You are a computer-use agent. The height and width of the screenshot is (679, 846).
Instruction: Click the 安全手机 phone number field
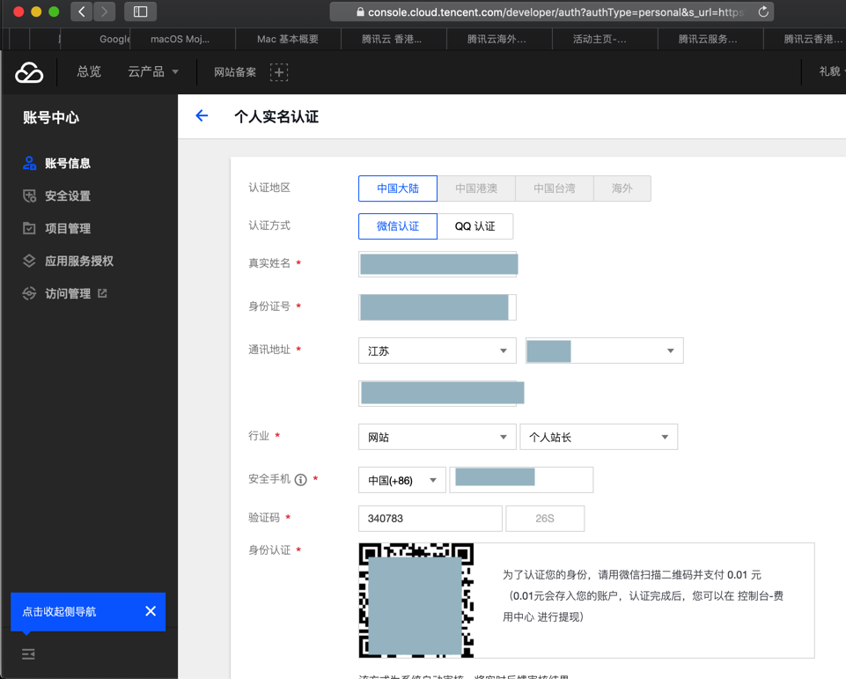pyautogui.click(x=521, y=480)
